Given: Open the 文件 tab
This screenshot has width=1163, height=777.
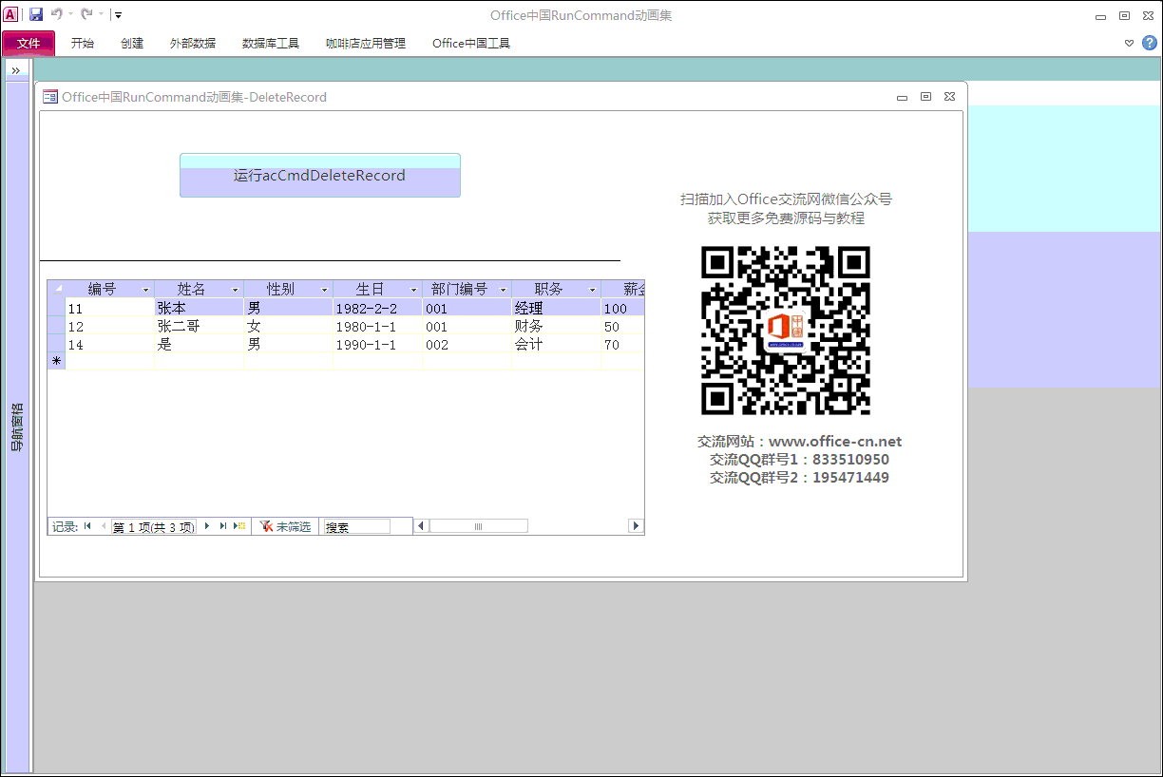Looking at the screenshot, I should (29, 43).
